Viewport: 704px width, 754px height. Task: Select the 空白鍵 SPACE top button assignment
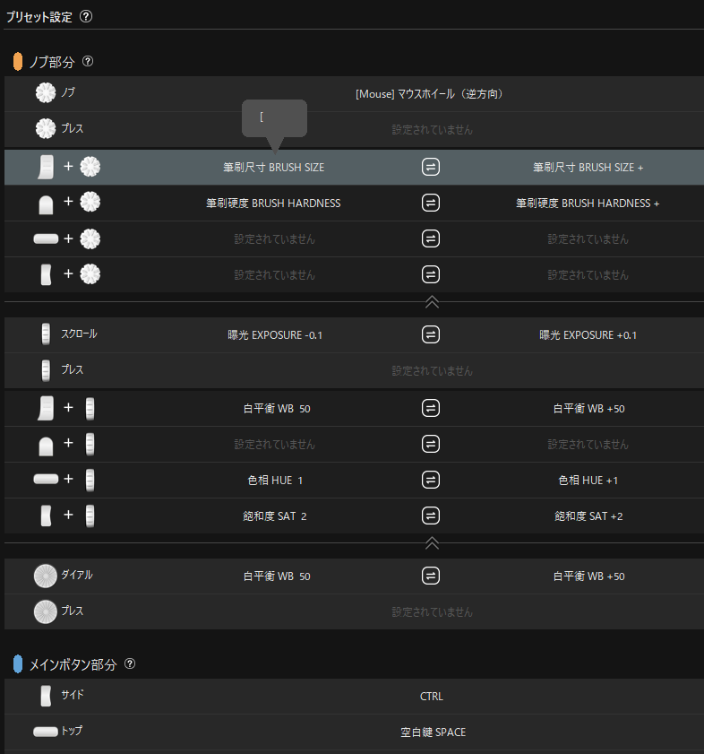click(x=432, y=732)
